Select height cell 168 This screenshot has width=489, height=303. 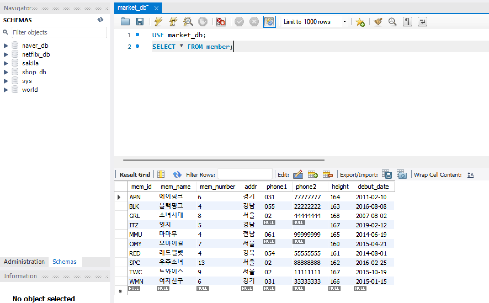click(x=341, y=216)
